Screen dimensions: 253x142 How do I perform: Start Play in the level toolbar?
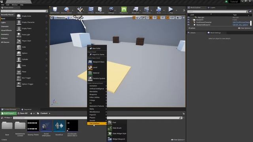[x=171, y=10]
